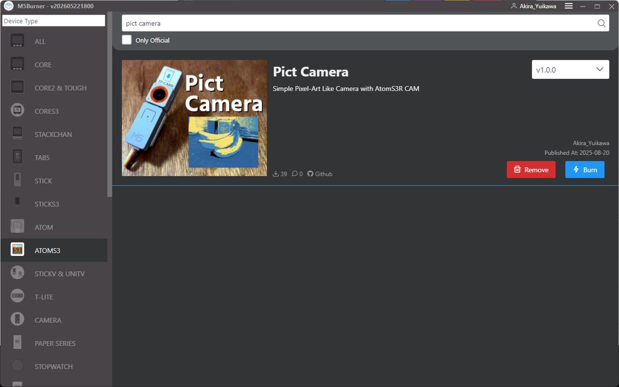Click the user profile icon
The width and height of the screenshot is (619, 387).
(x=514, y=6)
